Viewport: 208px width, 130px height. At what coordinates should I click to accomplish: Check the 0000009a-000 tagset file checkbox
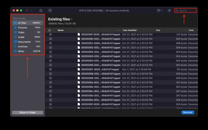(50, 82)
